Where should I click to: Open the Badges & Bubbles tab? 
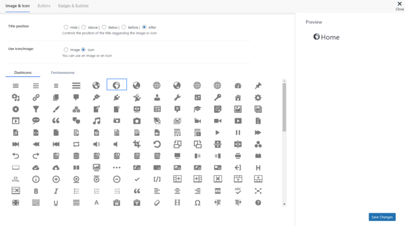coord(73,6)
